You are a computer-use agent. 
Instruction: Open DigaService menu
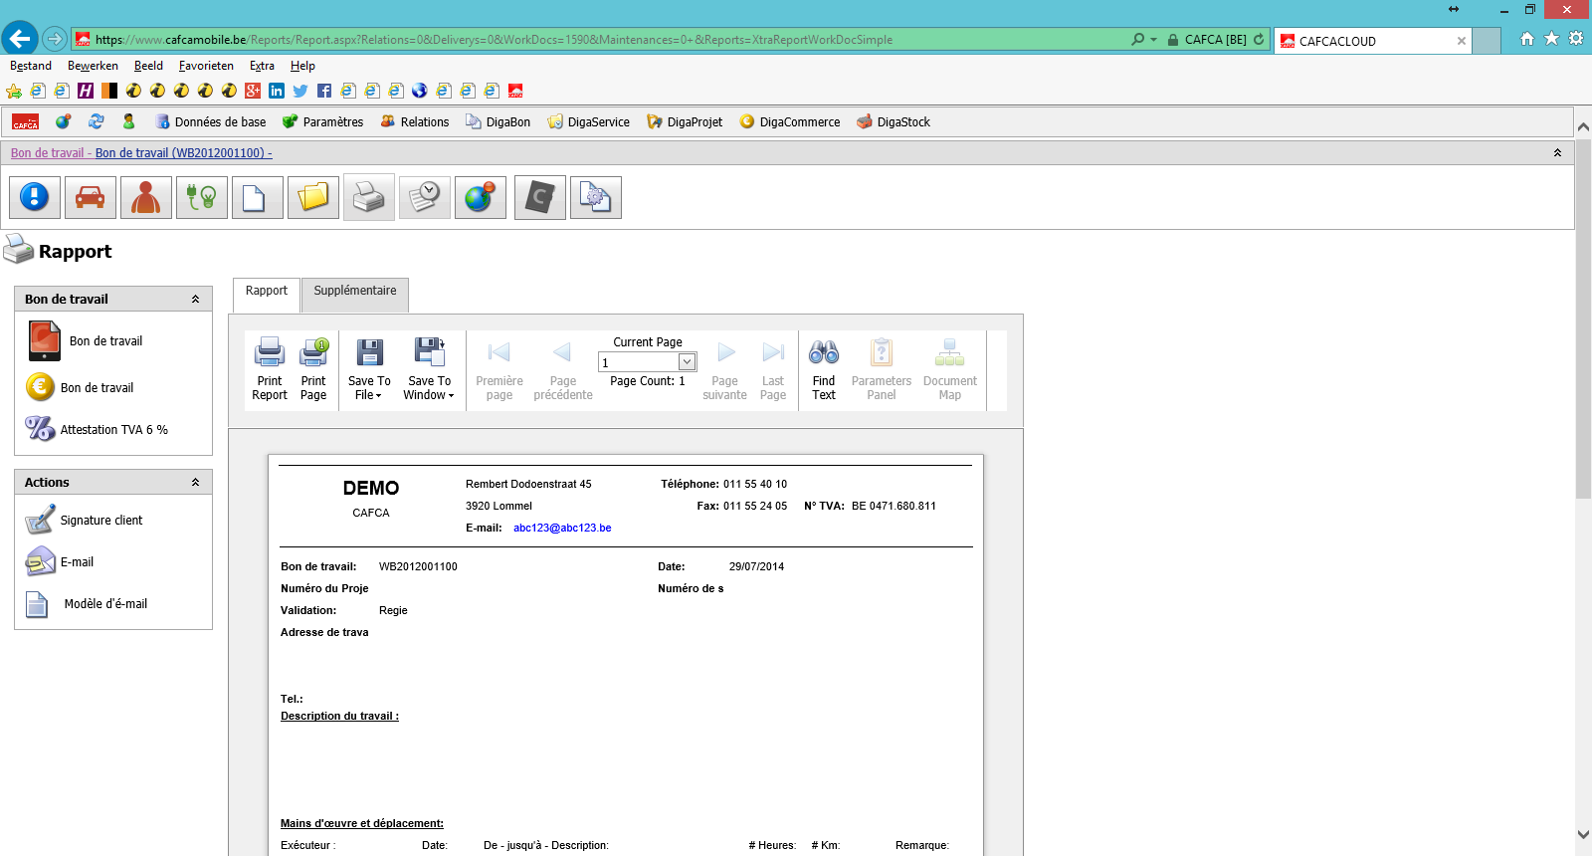pos(588,121)
